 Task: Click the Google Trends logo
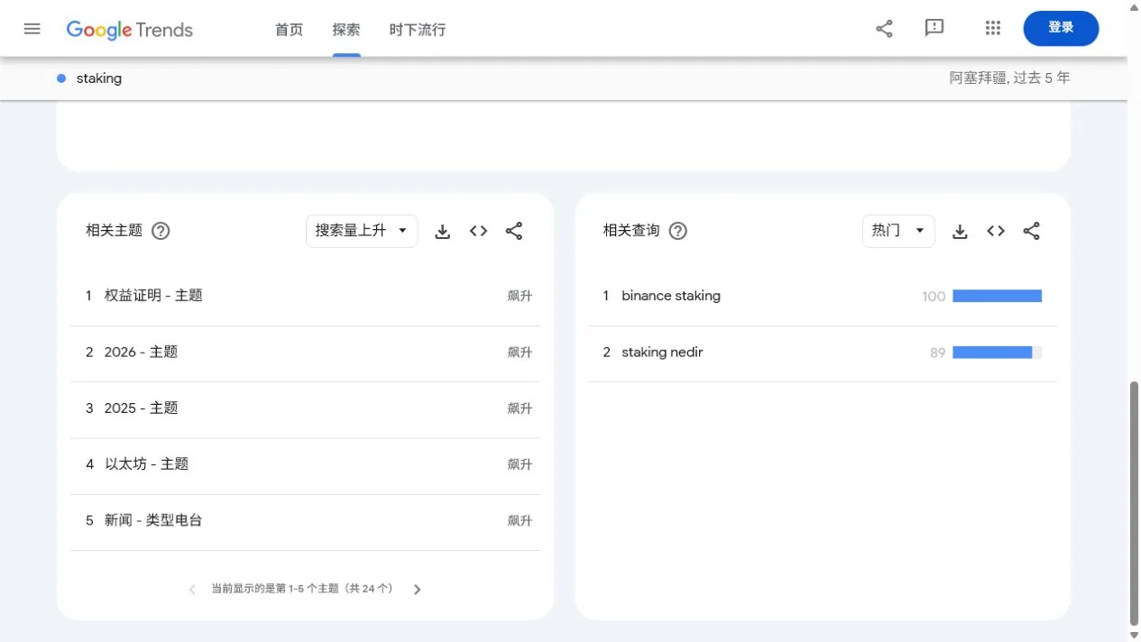coord(130,30)
